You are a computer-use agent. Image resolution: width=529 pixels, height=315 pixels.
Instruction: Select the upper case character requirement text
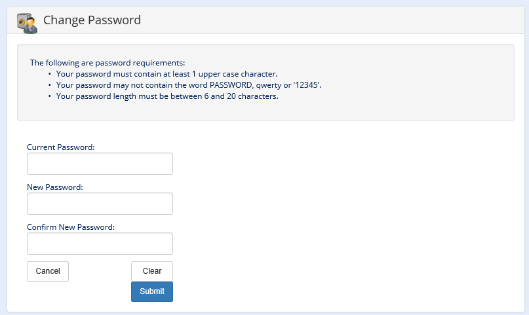click(x=167, y=74)
